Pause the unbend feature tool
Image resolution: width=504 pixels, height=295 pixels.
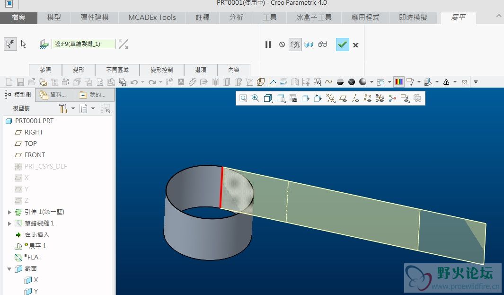268,45
